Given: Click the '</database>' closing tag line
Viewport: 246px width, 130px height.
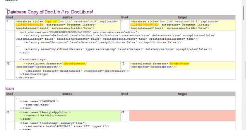Looking at the screenshot, I should click(x=25, y=78).
